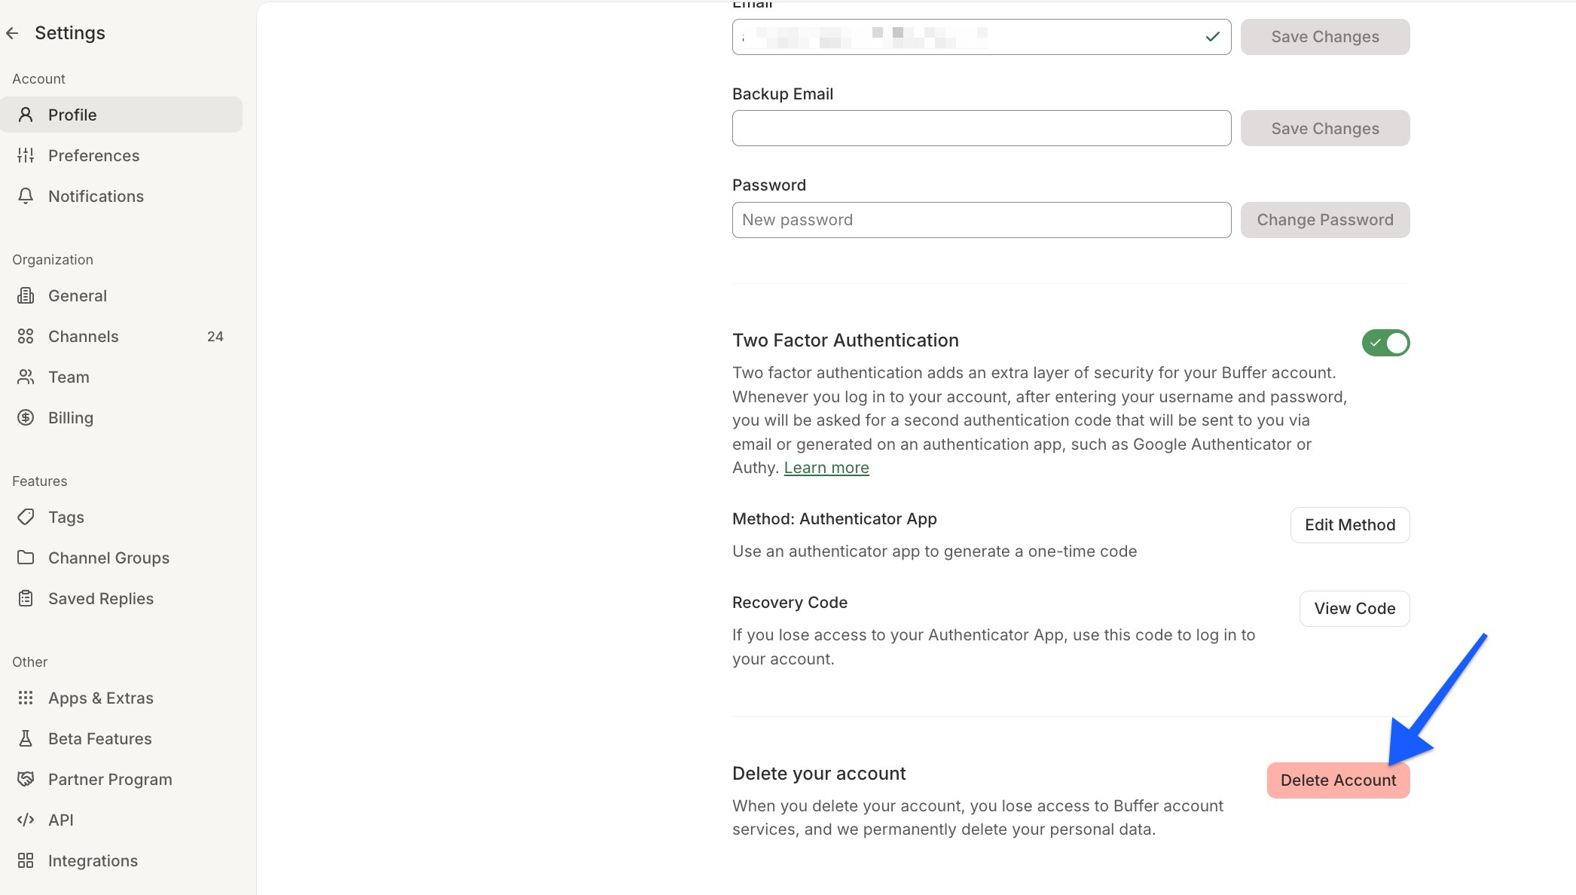Select the Partner Program handshake icon

26,779
